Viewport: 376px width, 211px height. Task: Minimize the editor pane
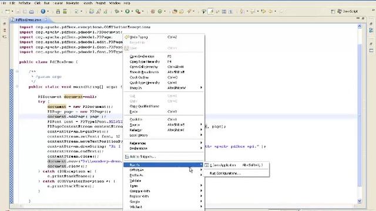358,18
